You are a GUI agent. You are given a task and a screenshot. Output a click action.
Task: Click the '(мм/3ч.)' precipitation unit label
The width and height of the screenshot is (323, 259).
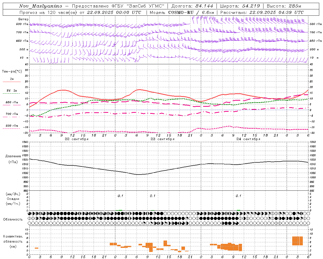point(13,194)
